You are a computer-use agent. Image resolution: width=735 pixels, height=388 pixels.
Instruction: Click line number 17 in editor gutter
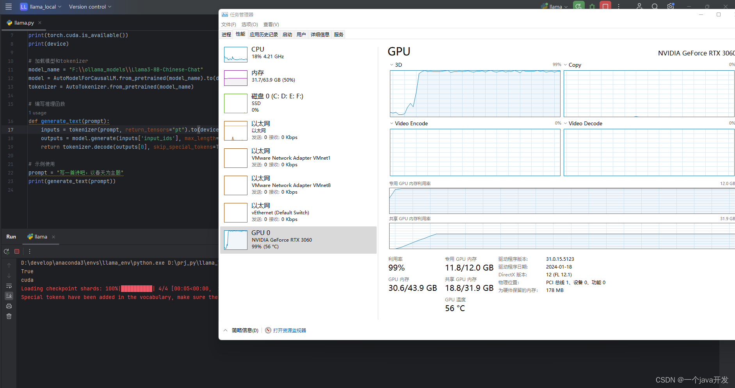pos(11,130)
